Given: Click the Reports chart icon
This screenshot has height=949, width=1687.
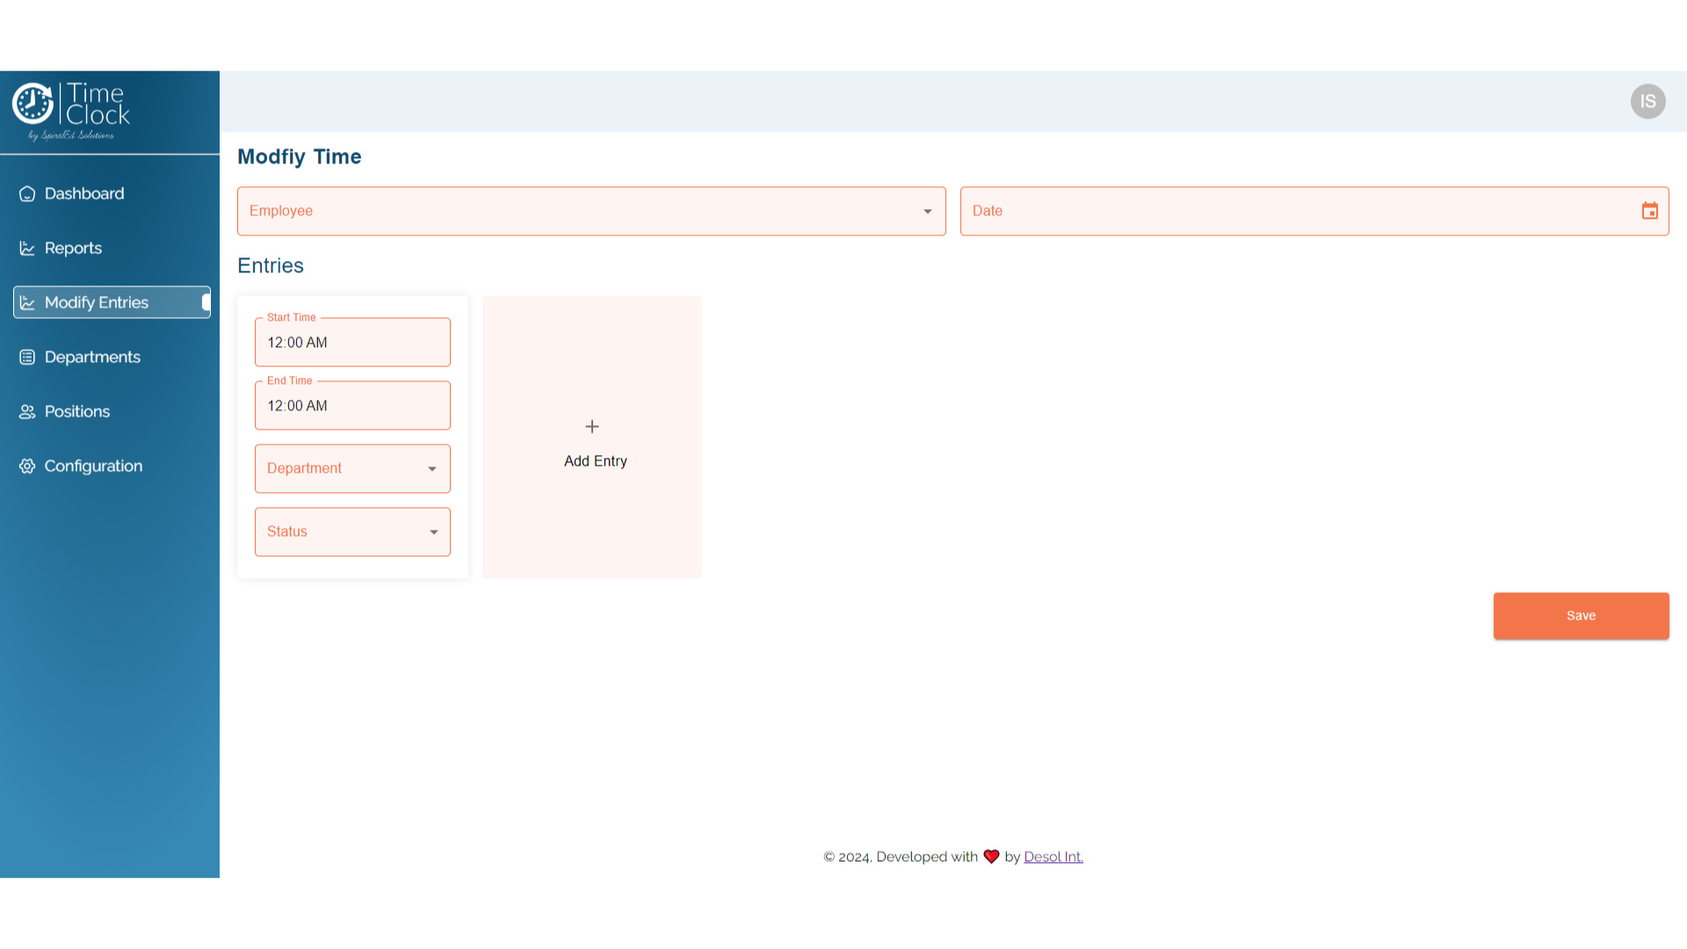Looking at the screenshot, I should coord(27,249).
